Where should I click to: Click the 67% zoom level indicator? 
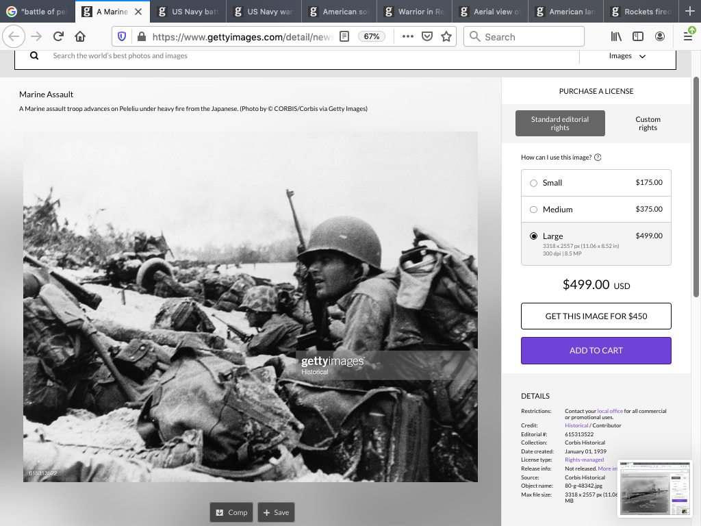coord(372,37)
